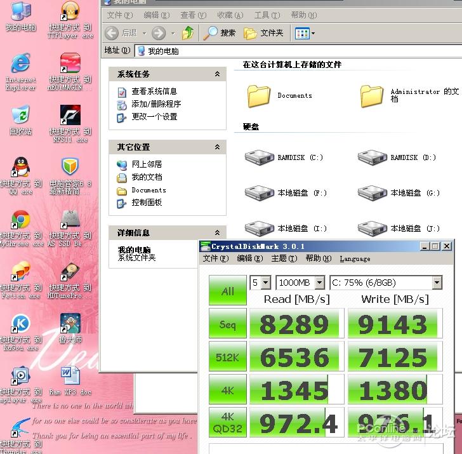Click the Views icon in Explorer toolbar

pos(302,33)
